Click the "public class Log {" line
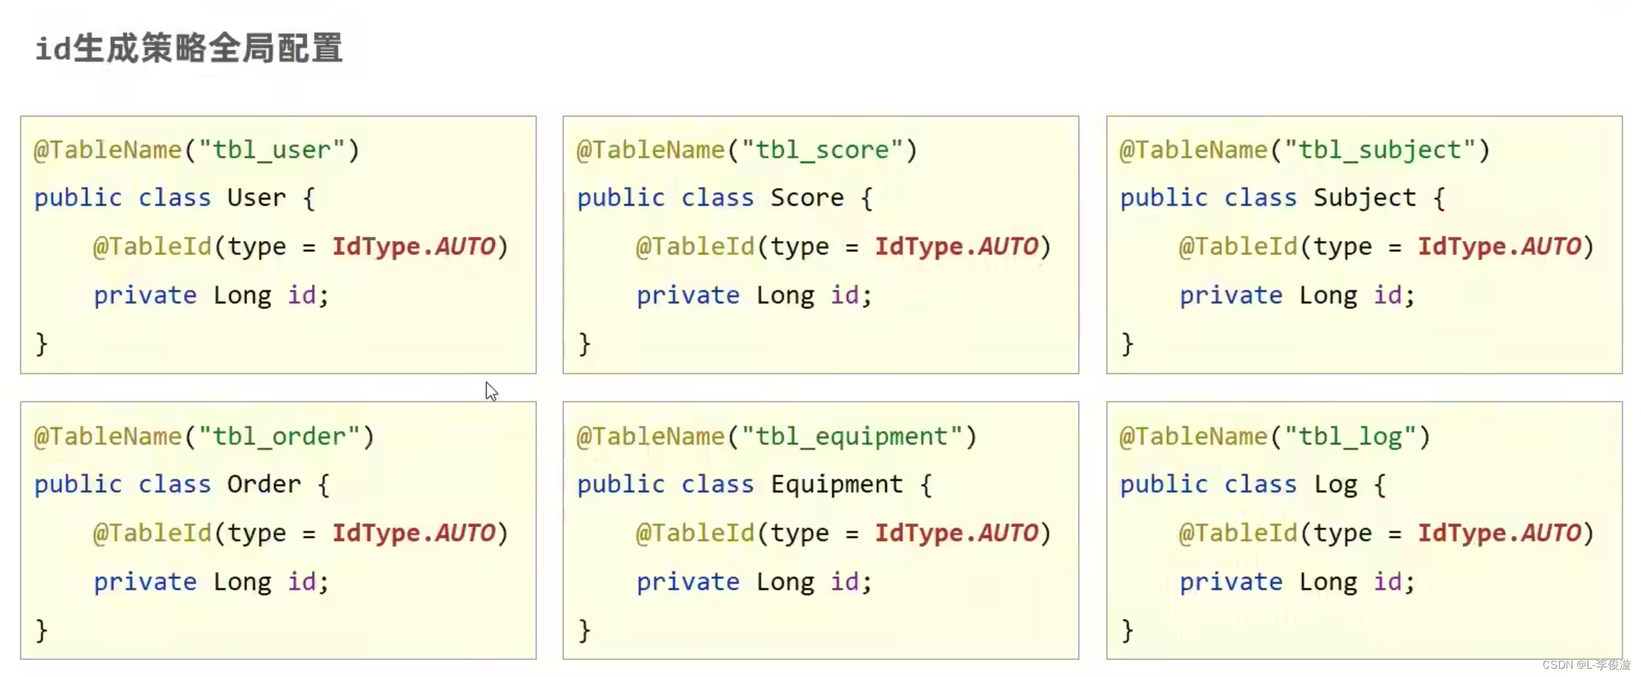1641x677 pixels. [x=1253, y=485]
